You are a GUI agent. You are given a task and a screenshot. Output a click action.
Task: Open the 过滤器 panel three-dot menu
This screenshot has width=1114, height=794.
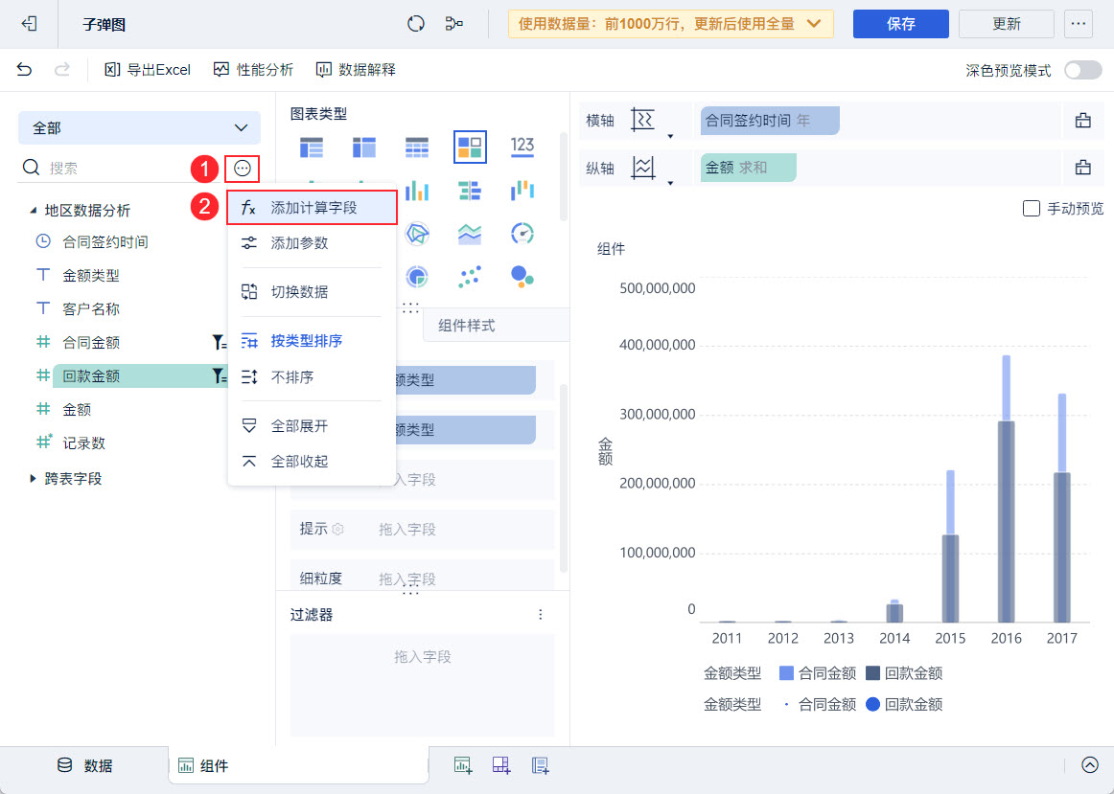(541, 615)
